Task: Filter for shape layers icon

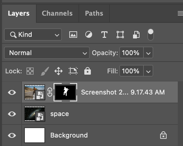Action: point(120,35)
